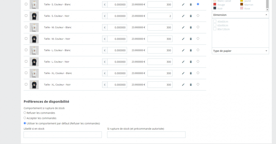Click the Libellé si en stock field

pos(63,135)
